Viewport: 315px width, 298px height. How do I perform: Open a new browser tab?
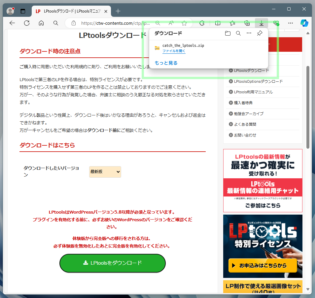pyautogui.click(x=118, y=11)
